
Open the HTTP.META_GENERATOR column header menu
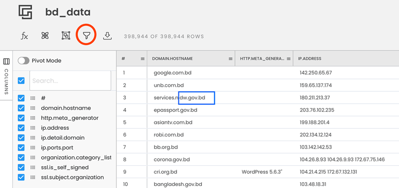pyautogui.click(x=288, y=59)
